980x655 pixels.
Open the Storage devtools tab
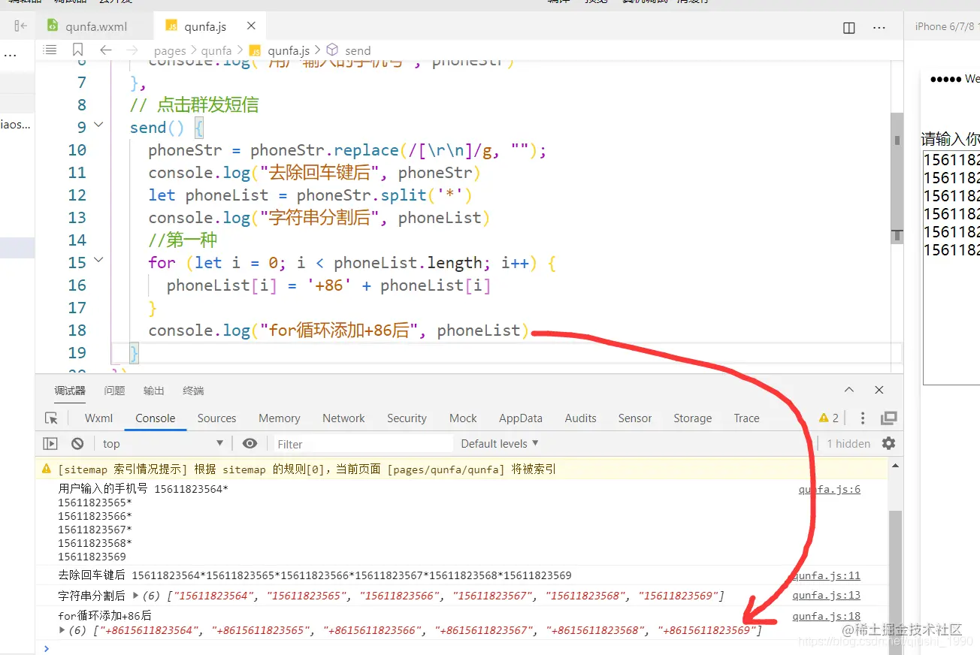pyautogui.click(x=692, y=418)
